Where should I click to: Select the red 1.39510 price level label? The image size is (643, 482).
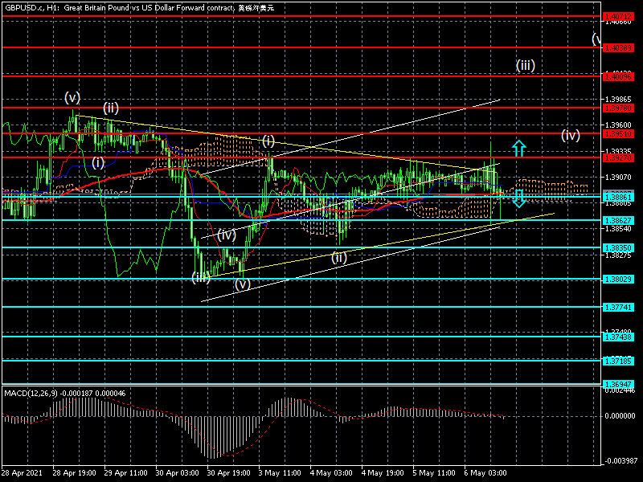pyautogui.click(x=618, y=134)
